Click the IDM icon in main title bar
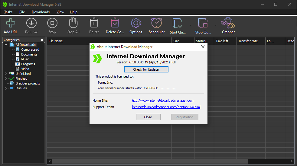This screenshot has width=297, height=166. point(5,4)
